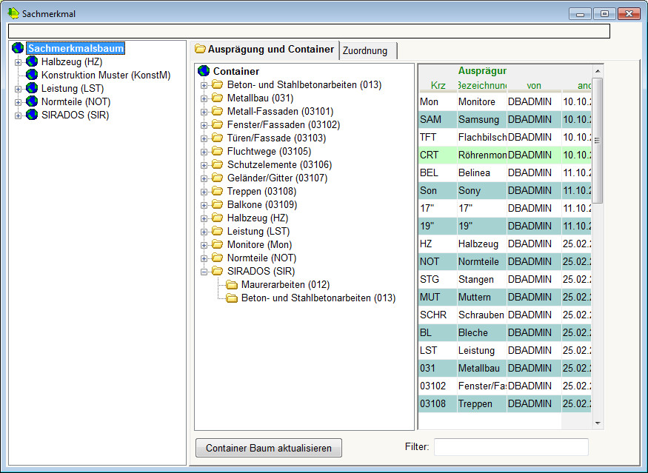Click folder icon on Ausprägung und Container tab
The image size is (648, 473).
tap(200, 49)
